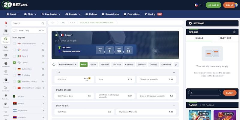This screenshot has height=120, width=240.
Task: Switch to the Scorers tab
Action: [142, 64]
